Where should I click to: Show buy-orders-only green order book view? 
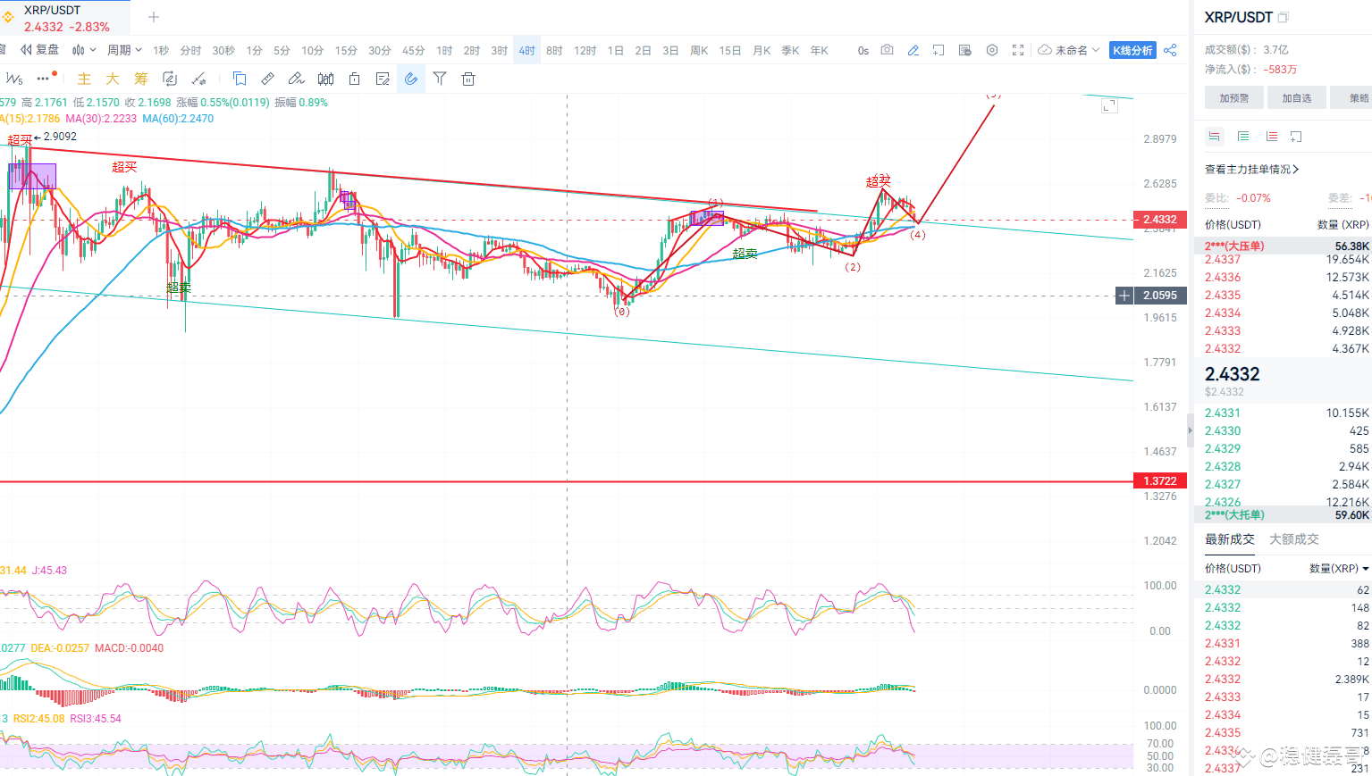(x=1243, y=137)
